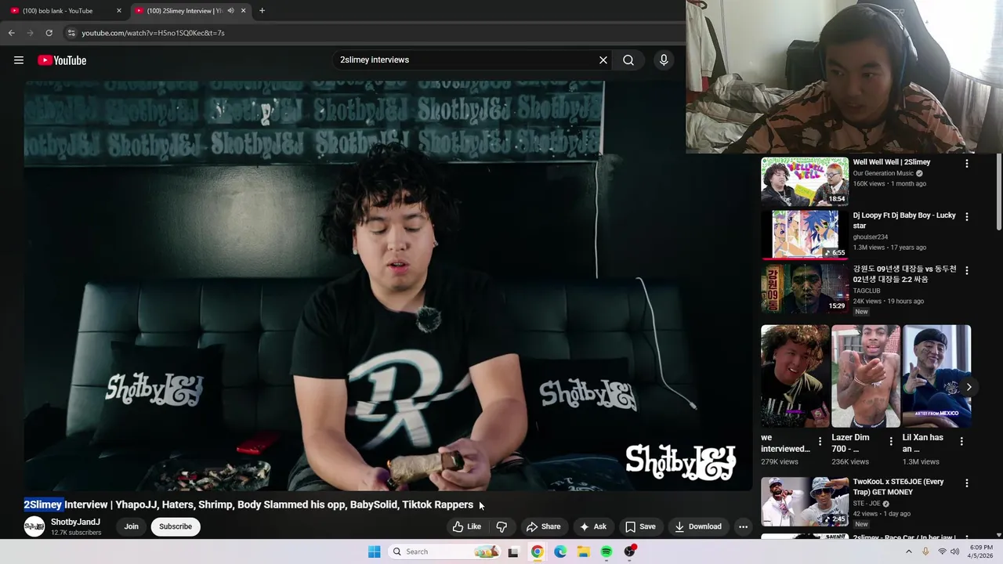Mute the 2Slimey Interview tab audio icon

pos(230,11)
